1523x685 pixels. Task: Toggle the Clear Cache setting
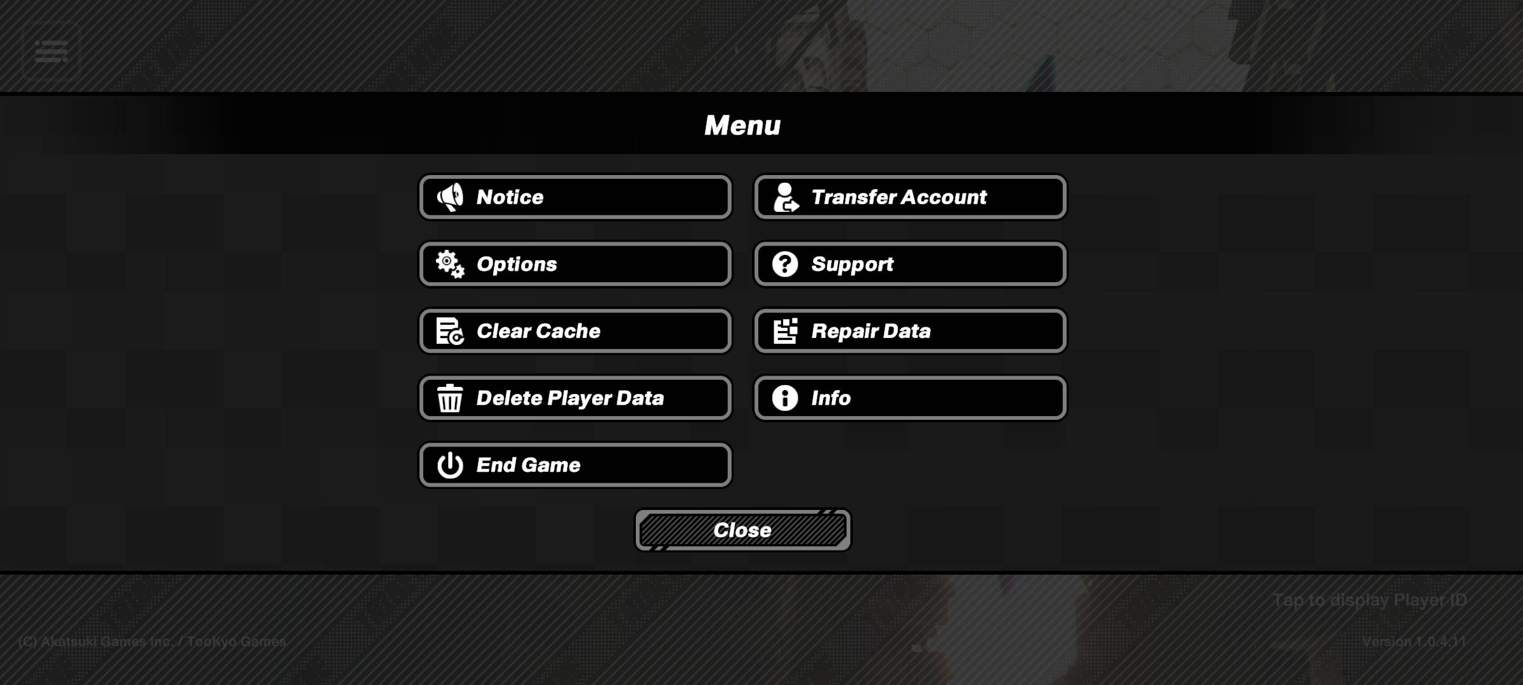click(576, 331)
